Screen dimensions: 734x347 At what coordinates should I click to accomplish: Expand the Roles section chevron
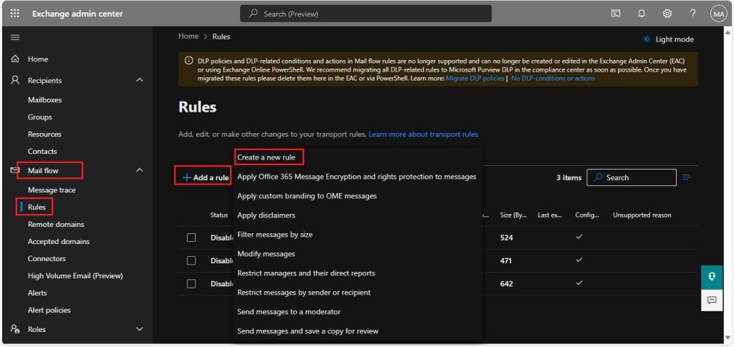tap(139, 329)
